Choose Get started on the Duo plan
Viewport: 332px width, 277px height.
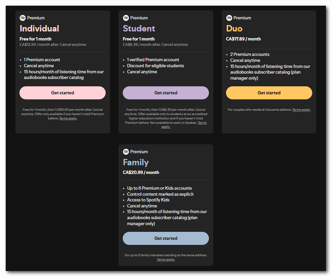[269, 93]
